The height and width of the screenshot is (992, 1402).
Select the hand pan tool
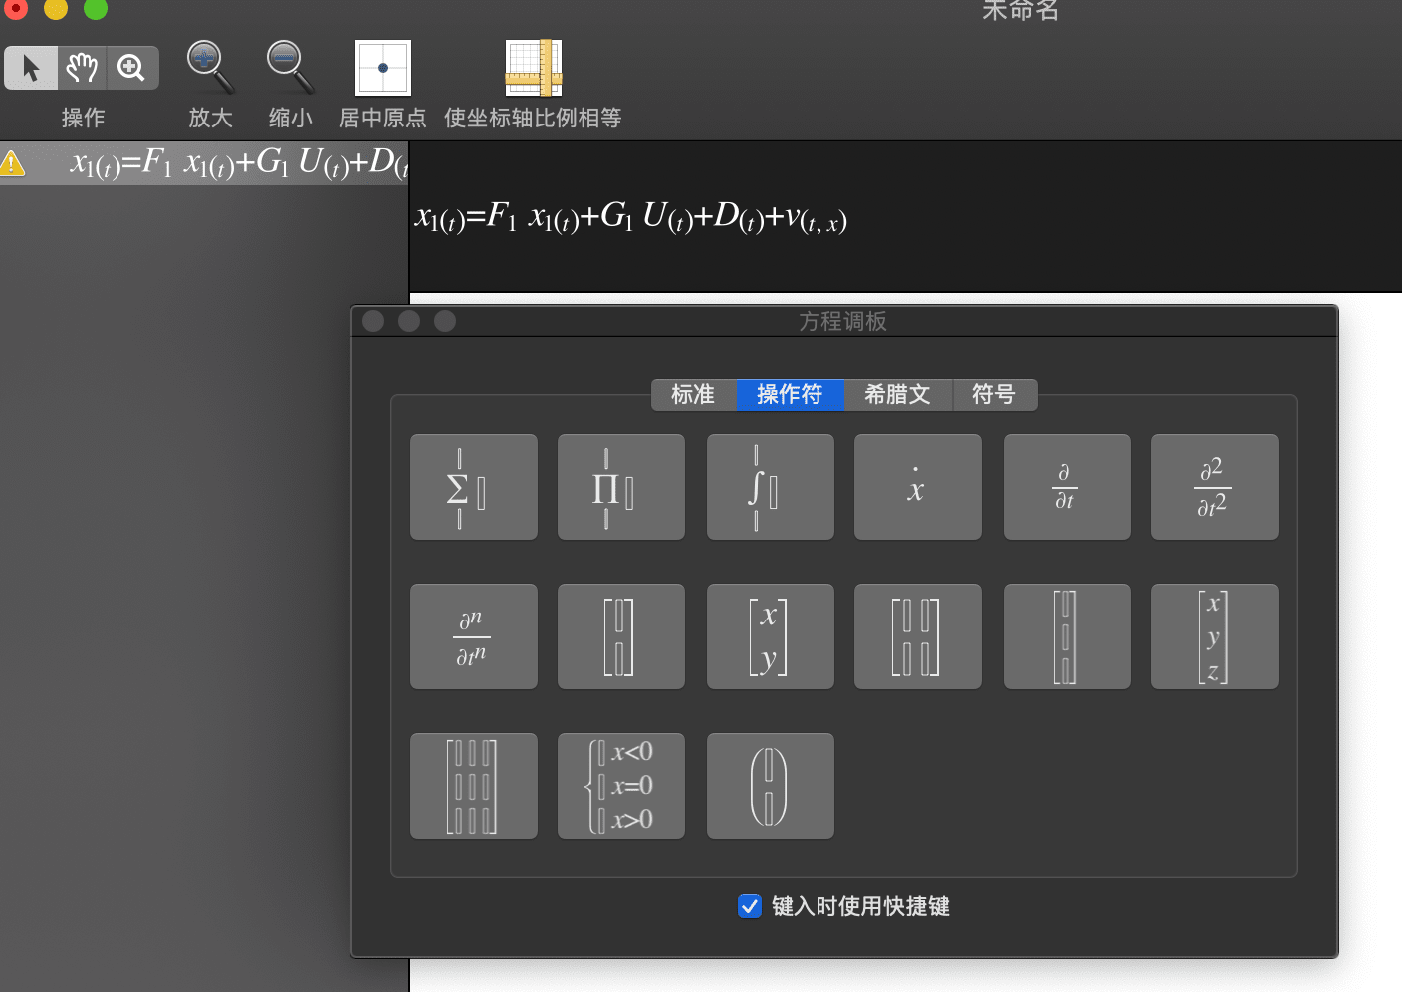coord(81,67)
